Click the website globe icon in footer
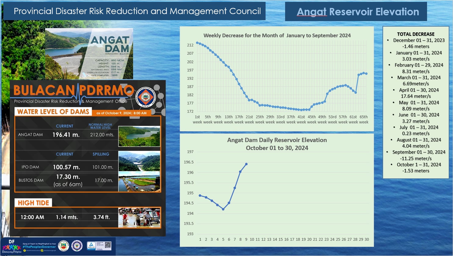 (42, 251)
